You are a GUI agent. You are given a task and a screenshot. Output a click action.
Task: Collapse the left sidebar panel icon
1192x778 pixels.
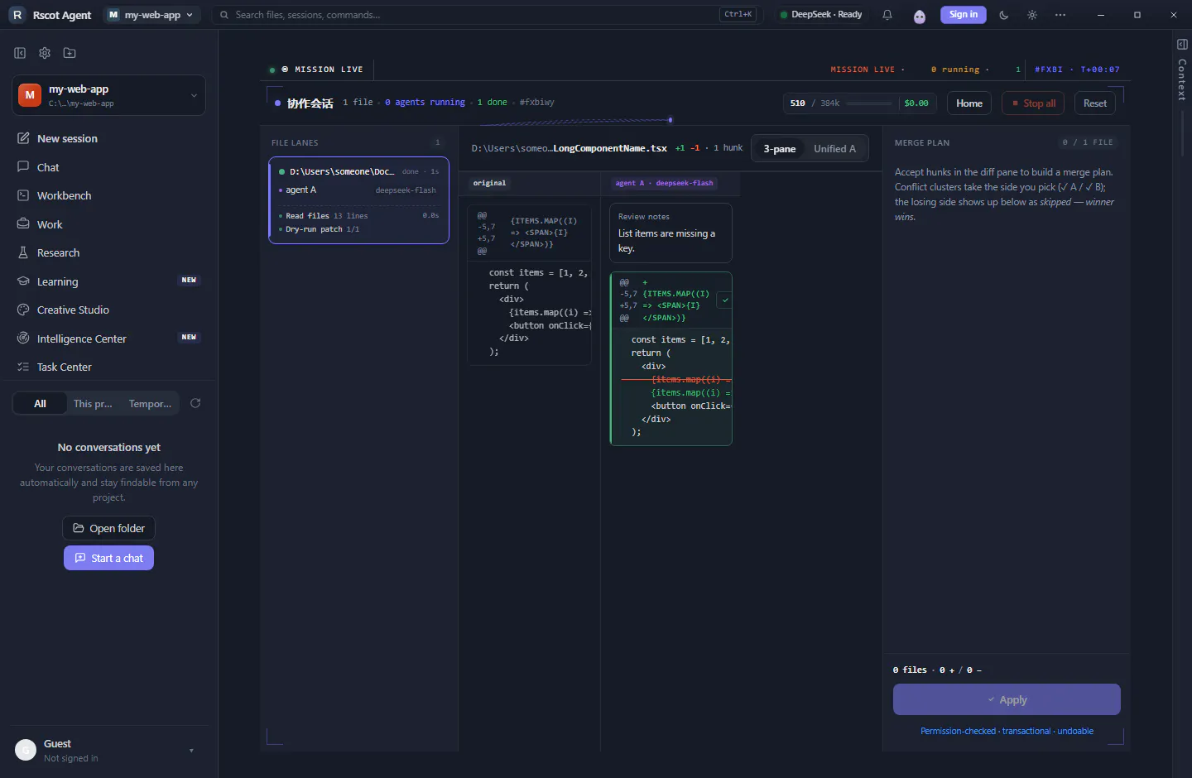[x=20, y=53]
